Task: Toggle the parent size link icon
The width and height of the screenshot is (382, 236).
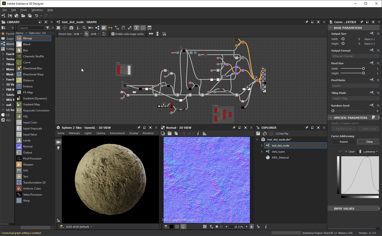Action: [87, 34]
